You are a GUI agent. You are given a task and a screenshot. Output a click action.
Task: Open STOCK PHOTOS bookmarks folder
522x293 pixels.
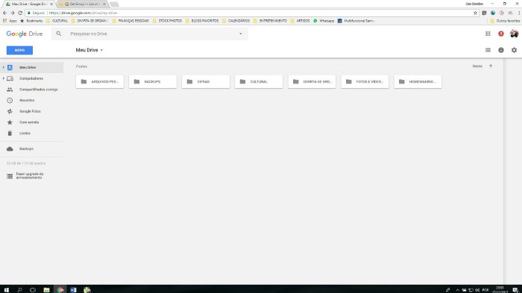(x=167, y=21)
